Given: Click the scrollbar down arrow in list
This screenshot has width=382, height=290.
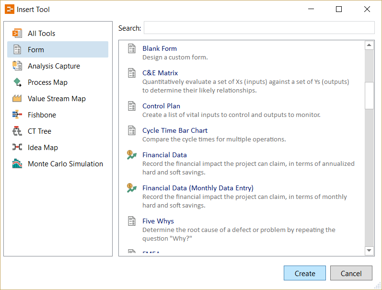Looking at the screenshot, I should pos(369,251).
